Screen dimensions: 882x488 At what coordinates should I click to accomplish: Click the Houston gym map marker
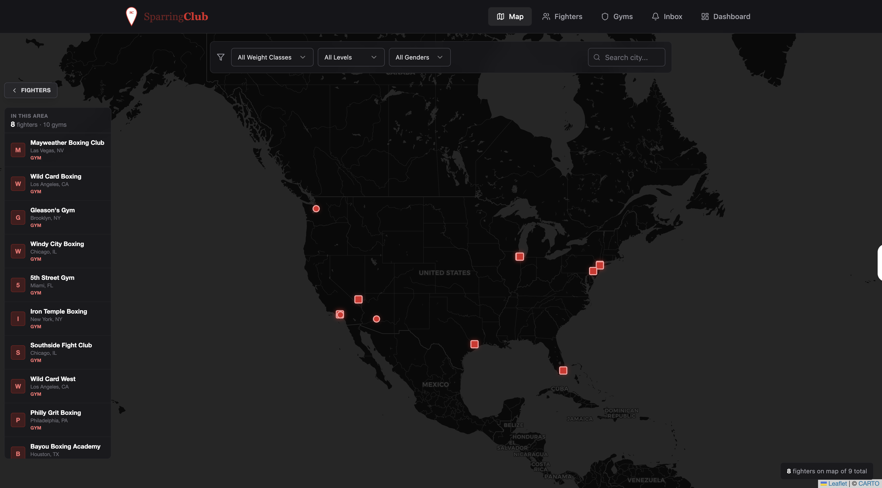(x=474, y=344)
